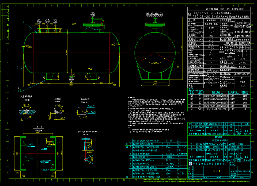The width and height of the screenshot is (257, 186).
Task: Select the RT-20% inspection entry
Action: tap(239, 47)
